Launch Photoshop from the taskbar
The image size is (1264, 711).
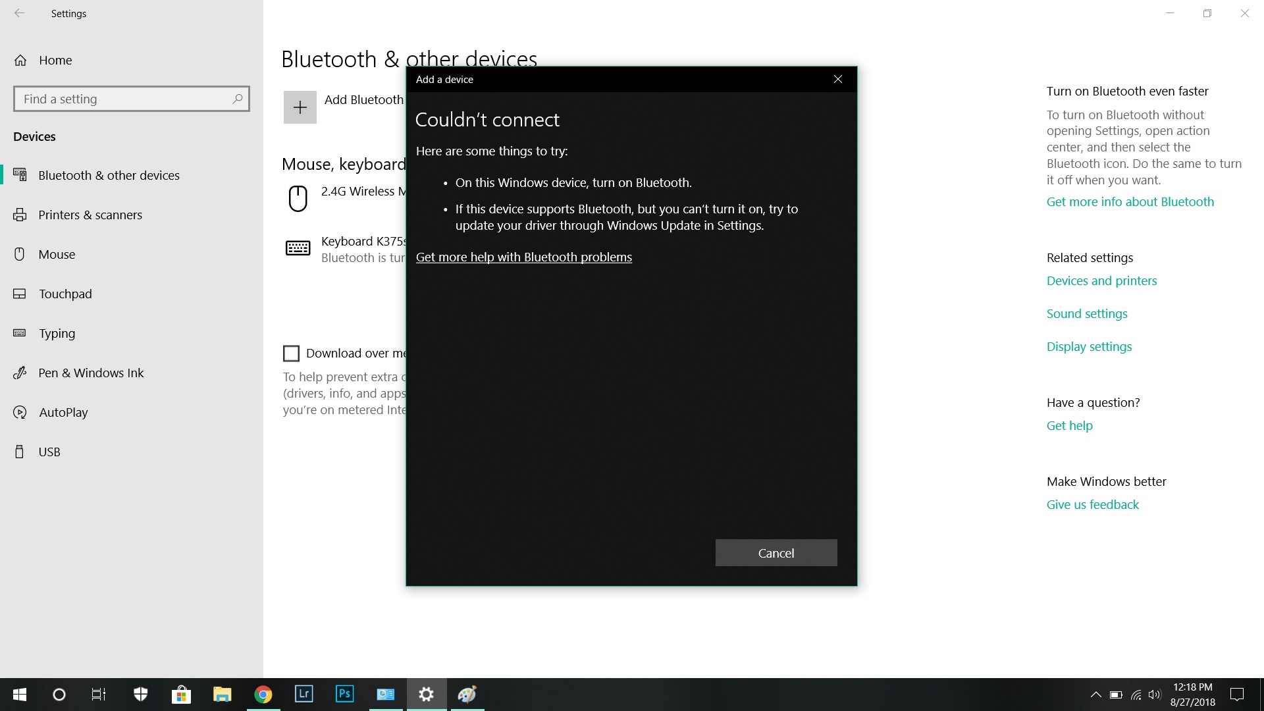coord(344,694)
